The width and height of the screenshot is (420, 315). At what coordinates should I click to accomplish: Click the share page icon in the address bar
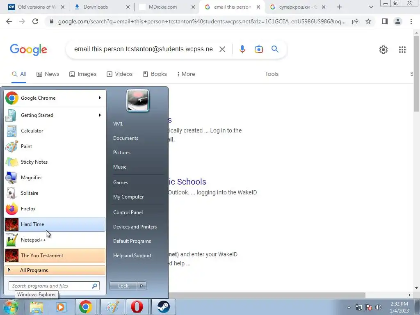pyautogui.click(x=355, y=21)
